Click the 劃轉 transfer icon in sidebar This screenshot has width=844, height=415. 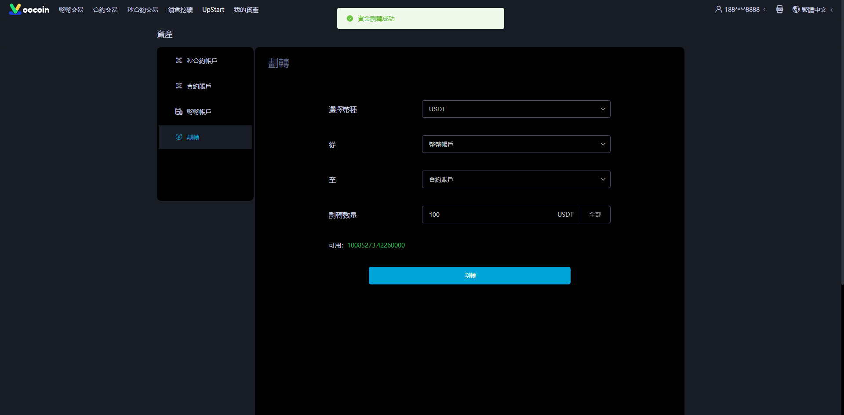point(179,137)
